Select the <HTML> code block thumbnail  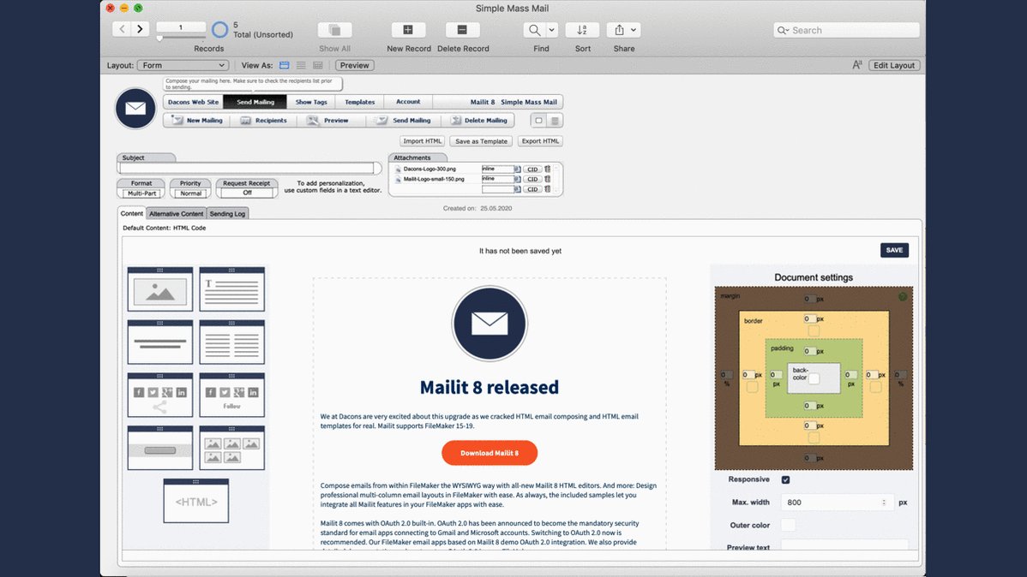pos(195,501)
